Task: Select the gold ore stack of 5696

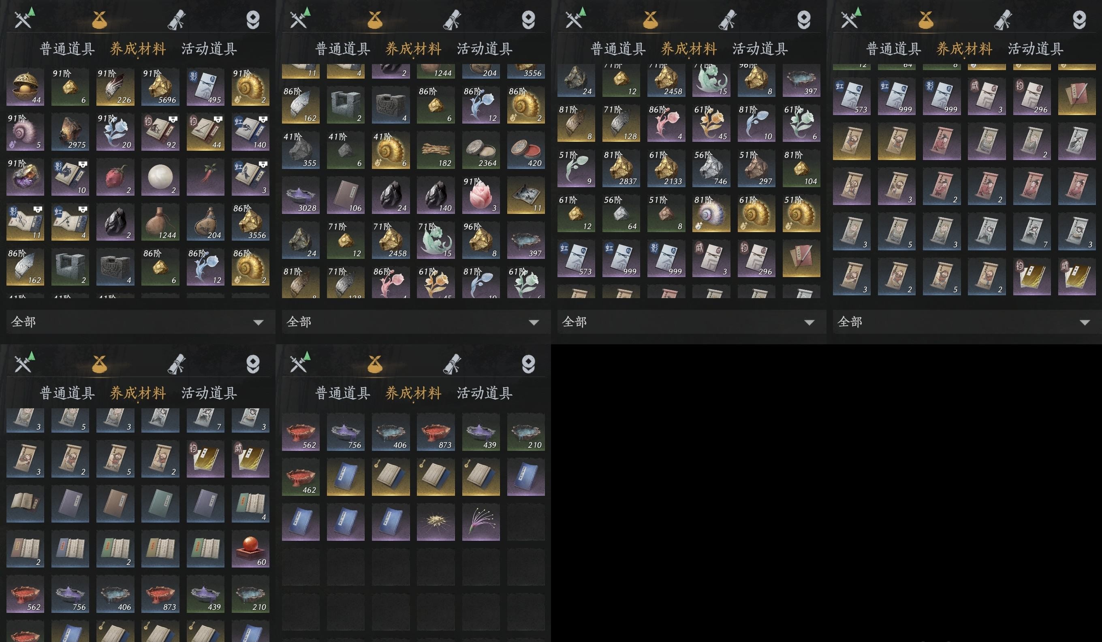Action: pos(160,87)
